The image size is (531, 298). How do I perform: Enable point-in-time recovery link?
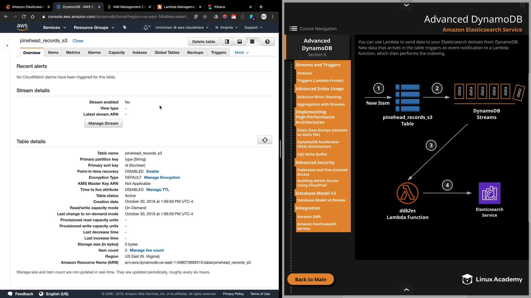click(152, 171)
